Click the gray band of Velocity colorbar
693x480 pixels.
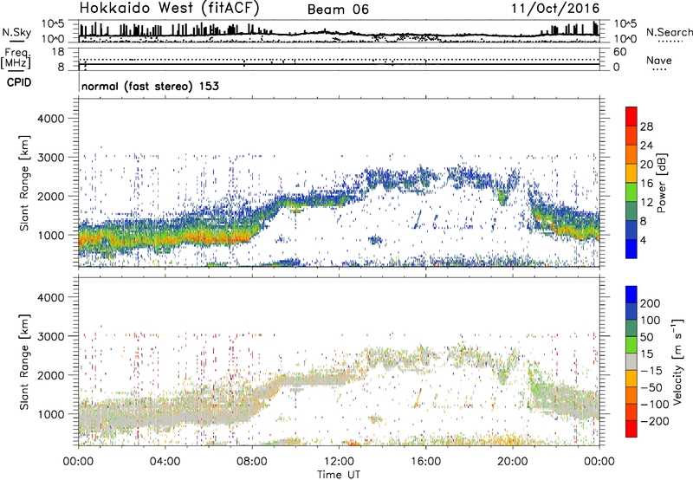click(x=631, y=361)
